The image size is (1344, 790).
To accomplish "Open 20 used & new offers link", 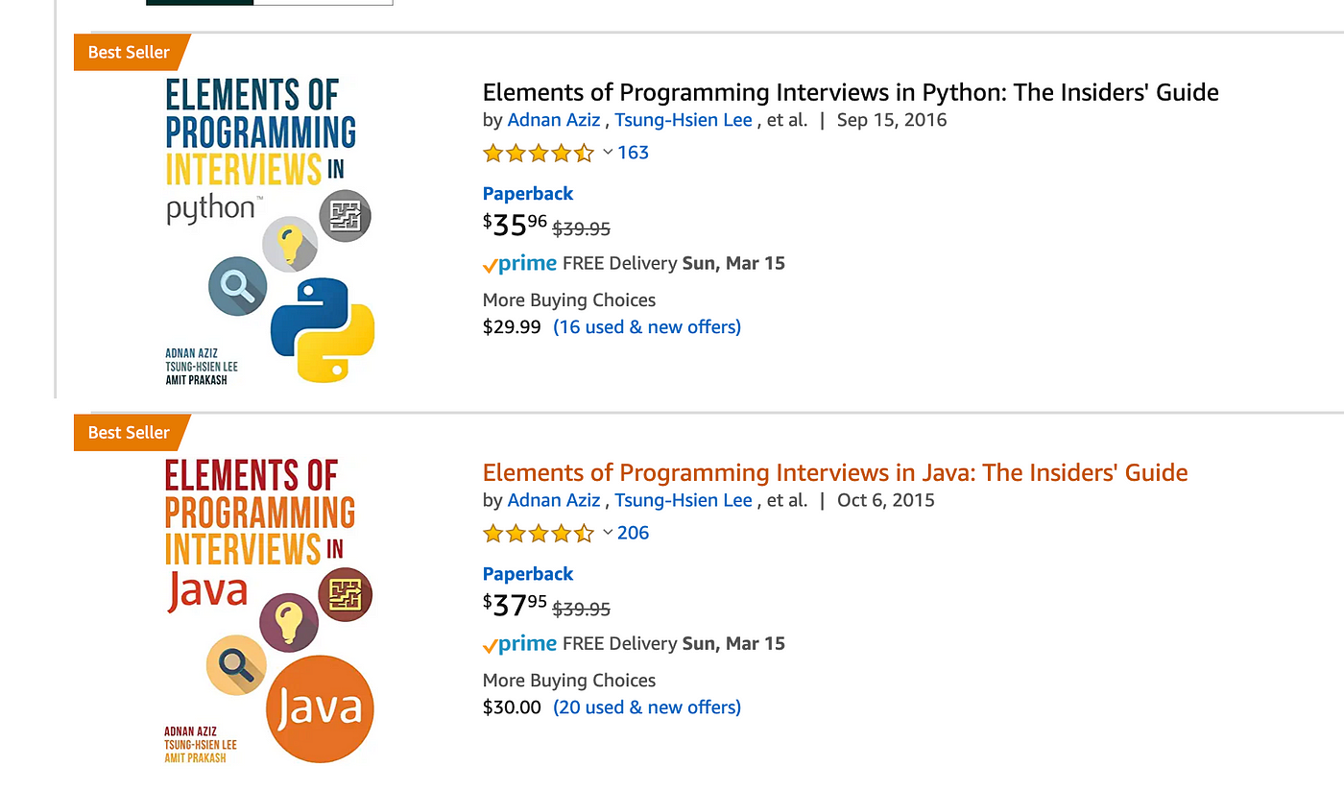I will (647, 707).
